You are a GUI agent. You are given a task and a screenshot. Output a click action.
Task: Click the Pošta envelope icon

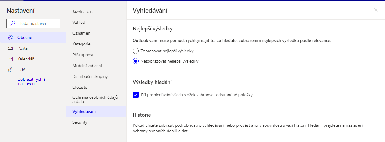(x=10, y=48)
